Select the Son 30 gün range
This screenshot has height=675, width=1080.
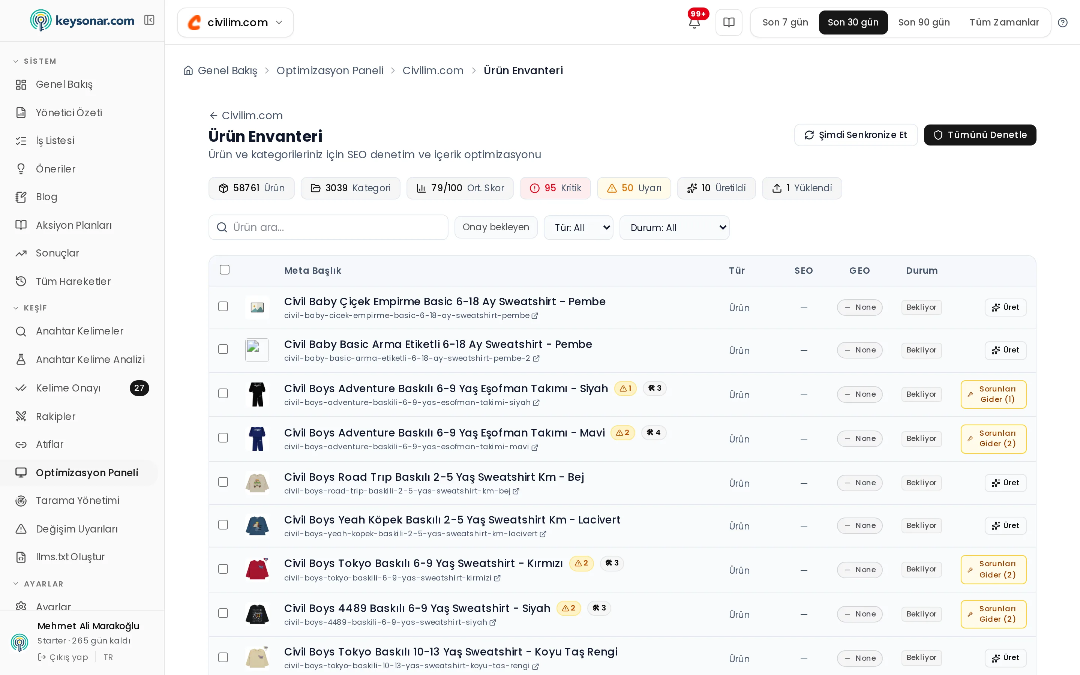click(x=853, y=22)
